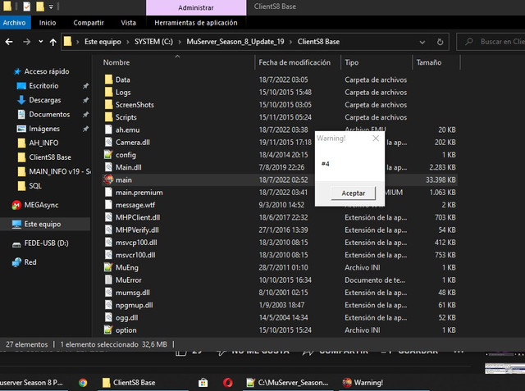
Task: Expand the address bar history dropdown
Action: click(x=422, y=42)
